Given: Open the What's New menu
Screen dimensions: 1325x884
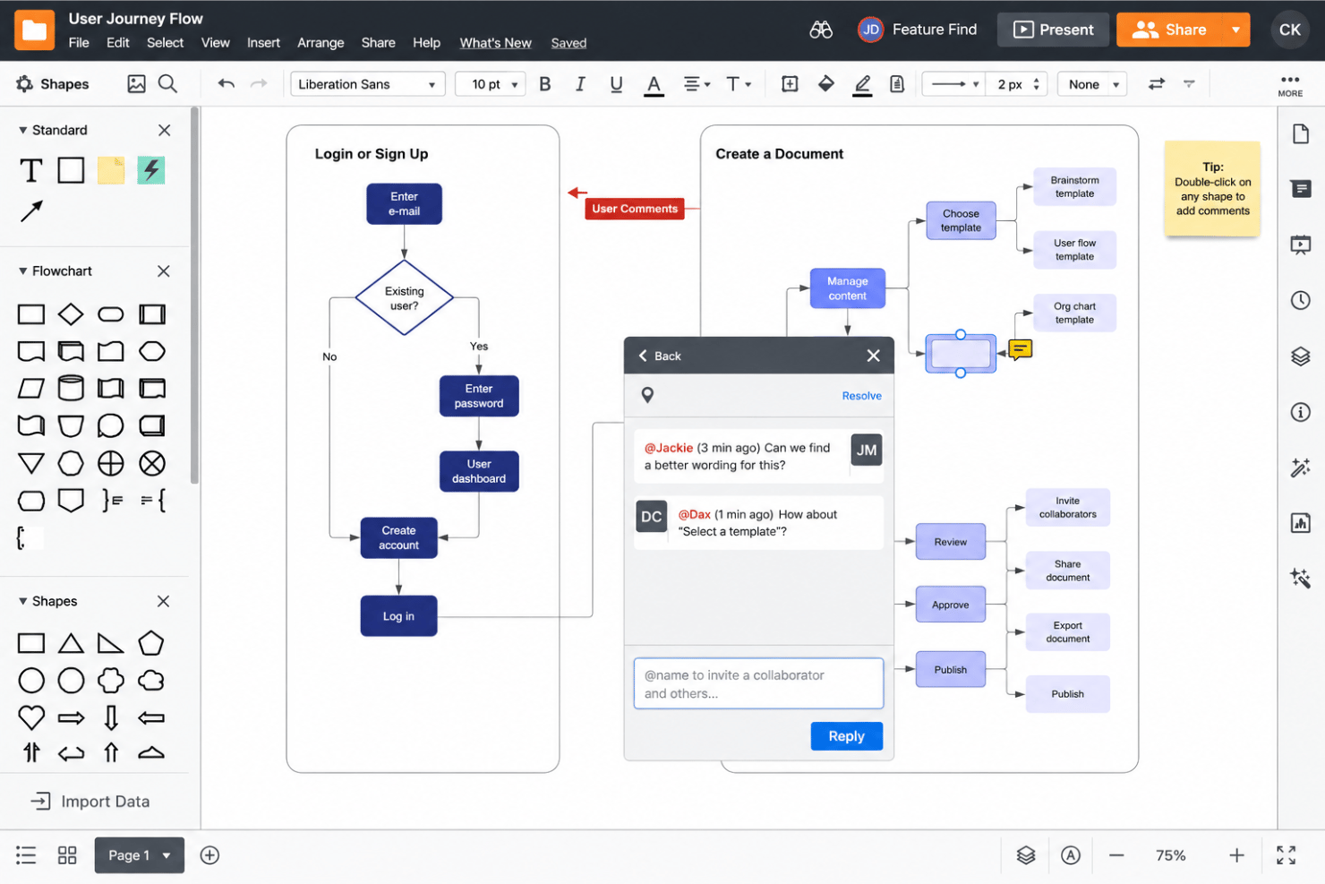Looking at the screenshot, I should [x=495, y=43].
